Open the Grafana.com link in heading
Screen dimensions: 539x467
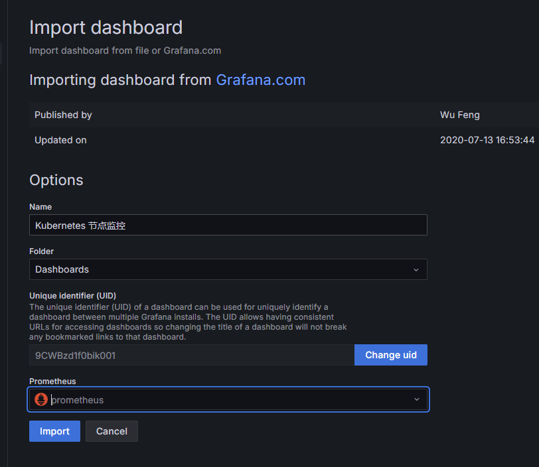[261, 80]
